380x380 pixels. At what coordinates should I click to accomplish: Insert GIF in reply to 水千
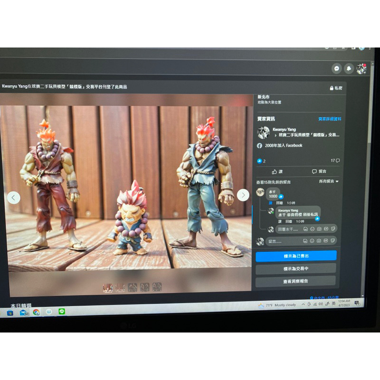[326, 229]
